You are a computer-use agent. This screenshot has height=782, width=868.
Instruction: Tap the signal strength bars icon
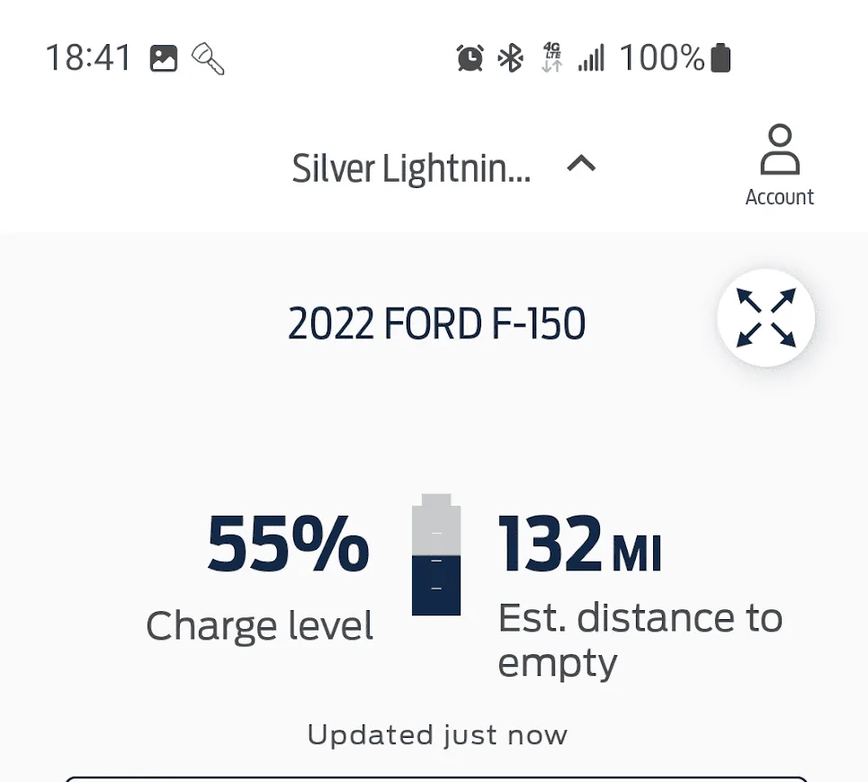tap(591, 59)
